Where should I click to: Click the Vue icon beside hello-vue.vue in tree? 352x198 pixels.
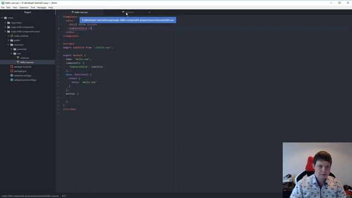click(18, 62)
